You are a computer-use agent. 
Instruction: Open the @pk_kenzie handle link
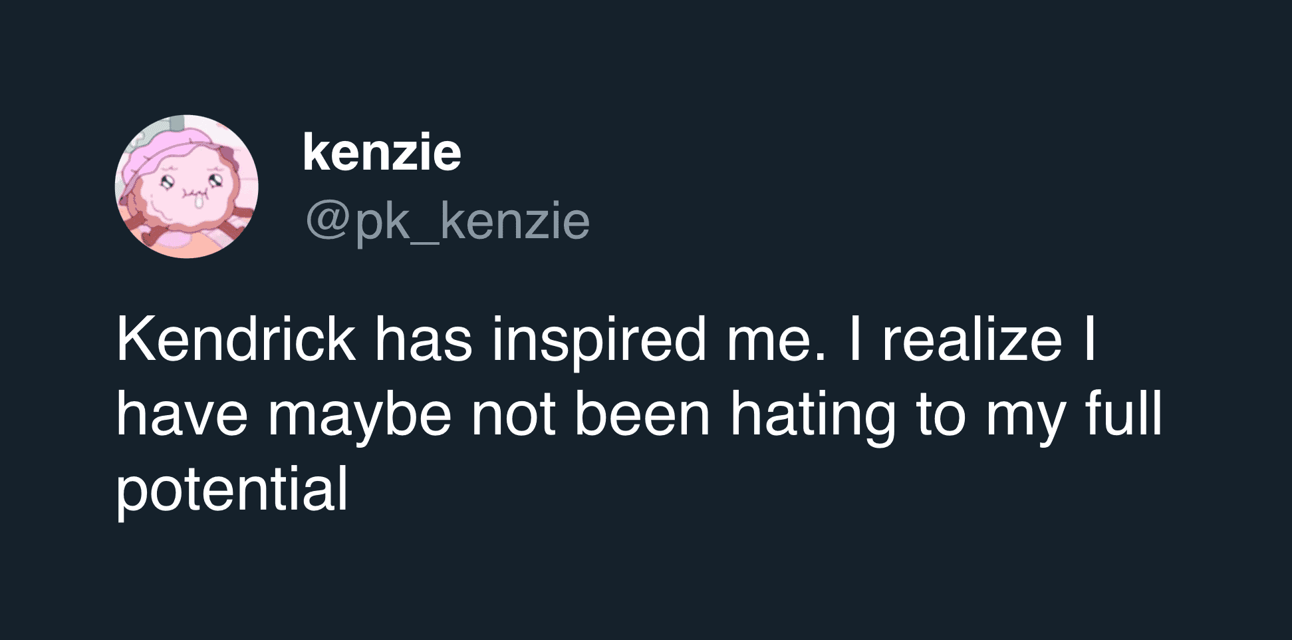448,222
